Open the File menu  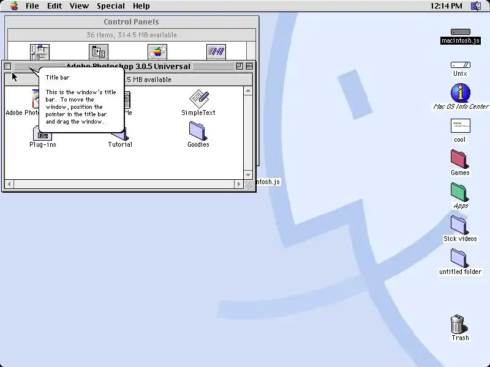32,6
